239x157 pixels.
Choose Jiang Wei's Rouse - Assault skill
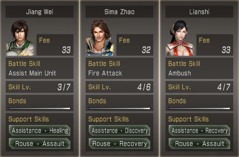(40, 143)
